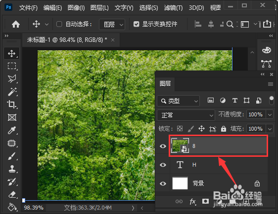278x214 pixels.
Task: Toggle prevent artboard auto-nesting lock
Action: click(x=212, y=129)
